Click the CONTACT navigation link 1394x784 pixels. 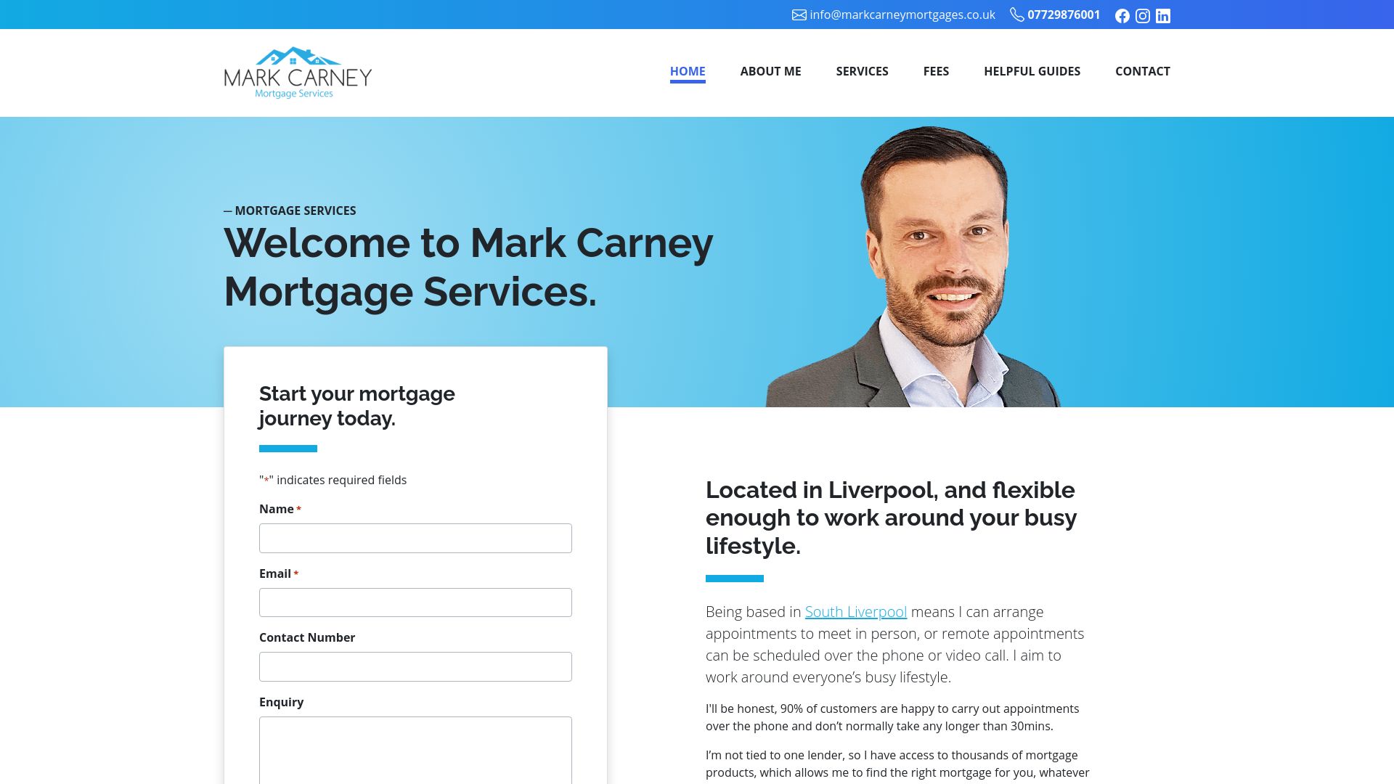pos(1142,71)
